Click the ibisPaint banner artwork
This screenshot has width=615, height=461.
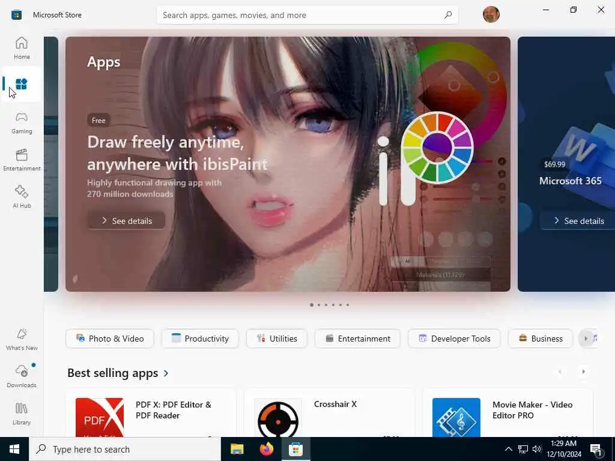(x=288, y=164)
